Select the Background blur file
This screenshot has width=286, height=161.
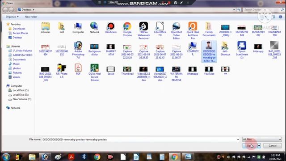point(94,50)
